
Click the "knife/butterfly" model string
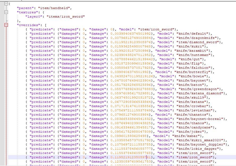pyautogui.click(x=192, y=72)
